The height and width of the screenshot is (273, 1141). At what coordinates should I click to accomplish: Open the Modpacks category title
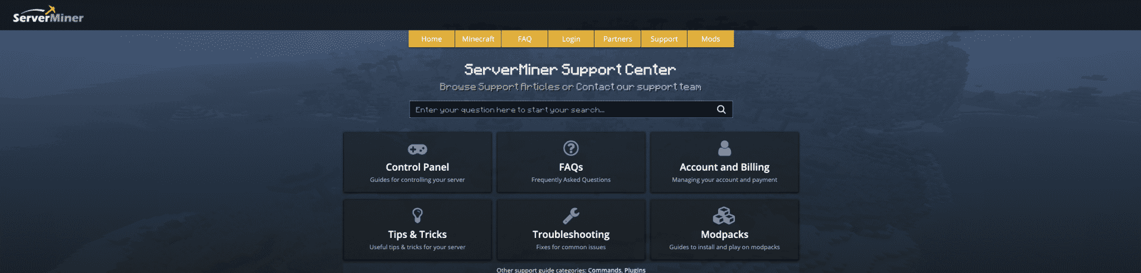724,234
